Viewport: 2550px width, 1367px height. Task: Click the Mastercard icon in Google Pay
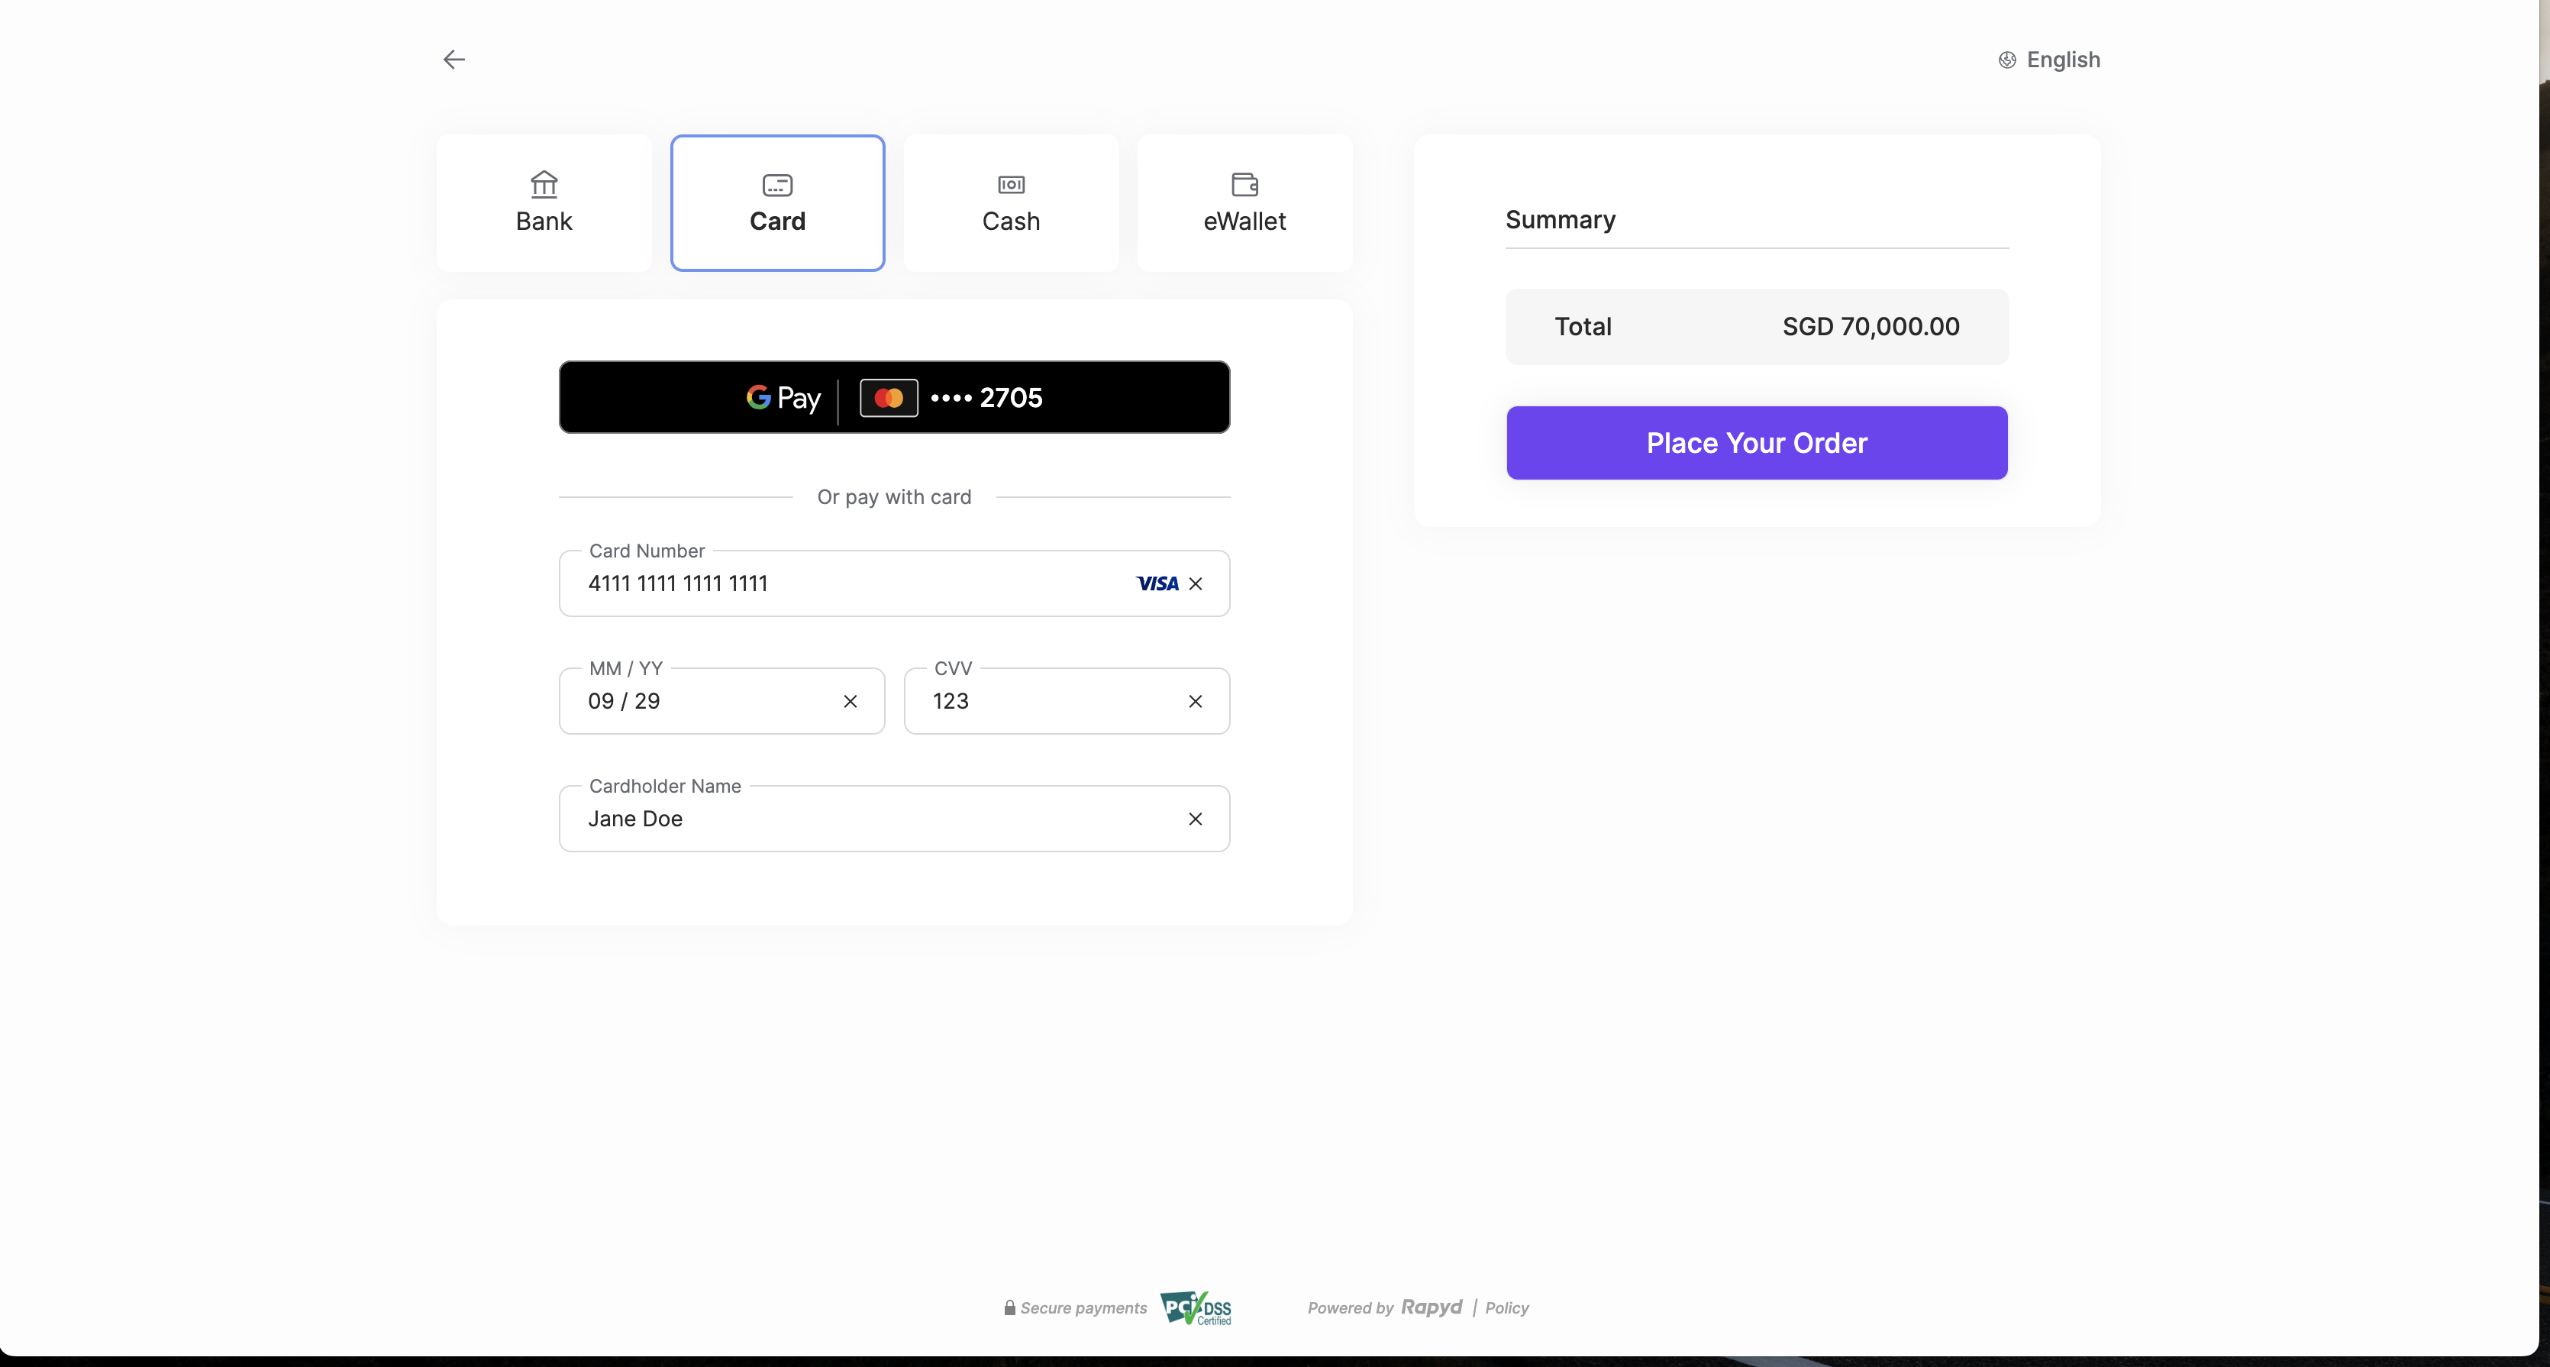coord(888,398)
